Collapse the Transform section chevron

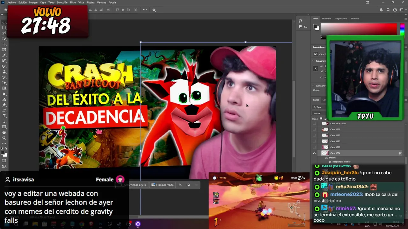point(314,61)
